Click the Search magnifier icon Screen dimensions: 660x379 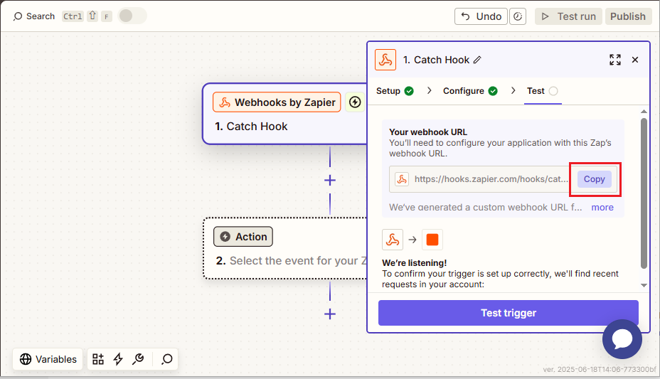click(x=18, y=16)
